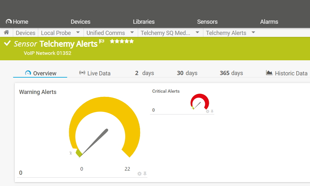Open the Historic Data tab
This screenshot has height=186, width=310.
287,73
